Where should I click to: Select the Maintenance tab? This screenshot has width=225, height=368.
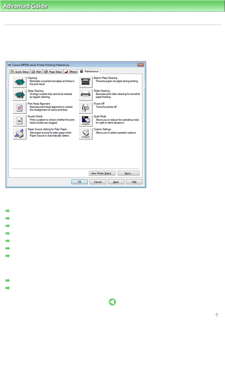click(x=89, y=71)
